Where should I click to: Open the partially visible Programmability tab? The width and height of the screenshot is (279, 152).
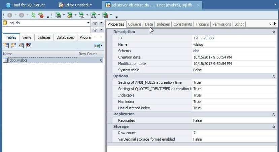[x=85, y=37]
